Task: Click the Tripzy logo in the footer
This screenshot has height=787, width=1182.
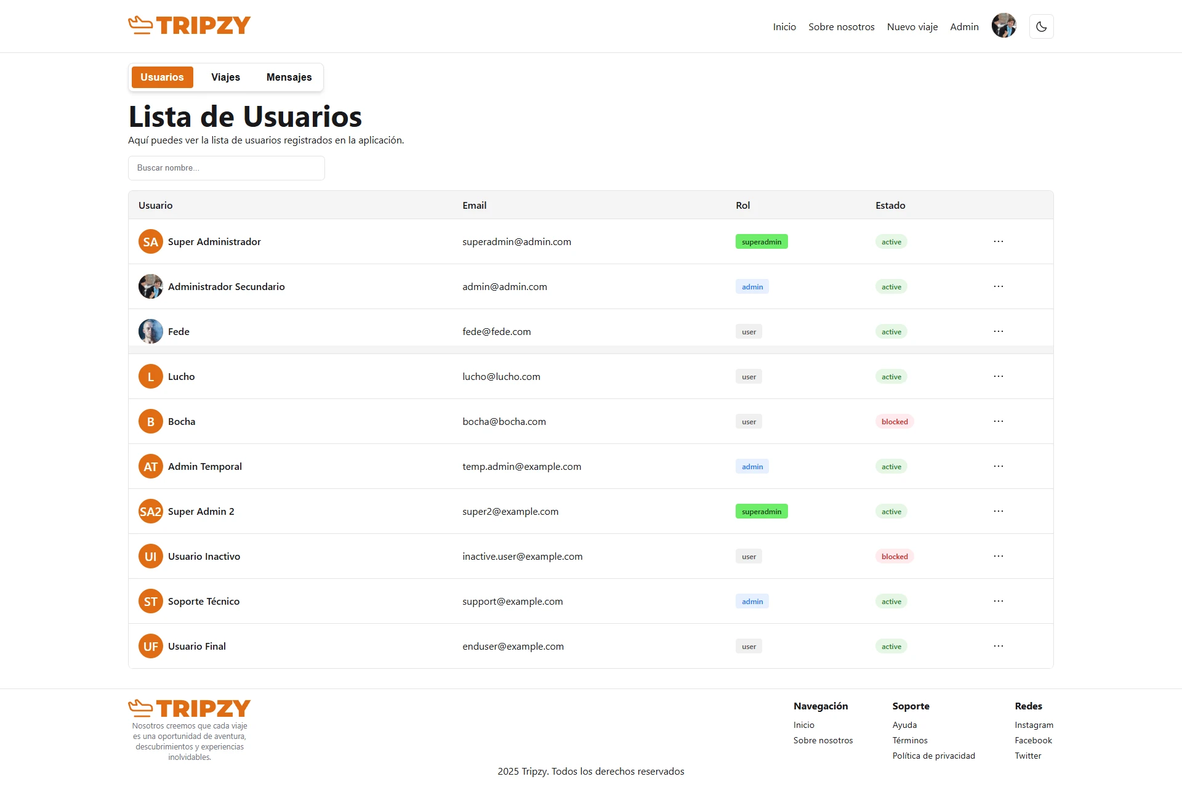Action: pyautogui.click(x=189, y=708)
